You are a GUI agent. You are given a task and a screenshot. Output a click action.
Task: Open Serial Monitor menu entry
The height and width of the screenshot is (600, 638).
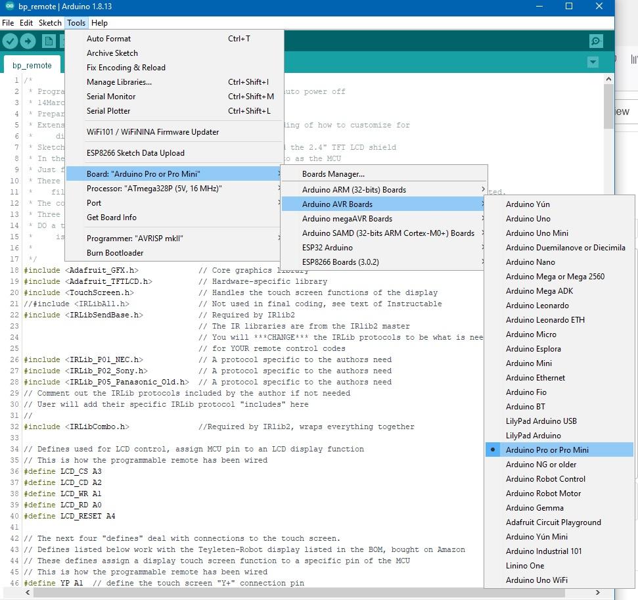pyautogui.click(x=174, y=97)
